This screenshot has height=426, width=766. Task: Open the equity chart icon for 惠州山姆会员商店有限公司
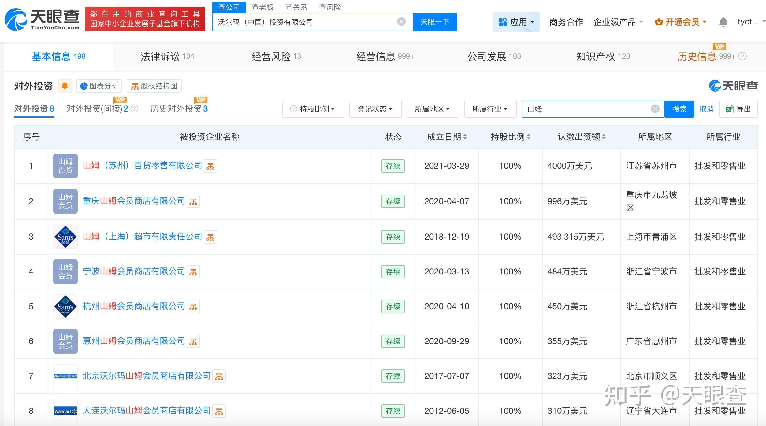click(x=193, y=341)
